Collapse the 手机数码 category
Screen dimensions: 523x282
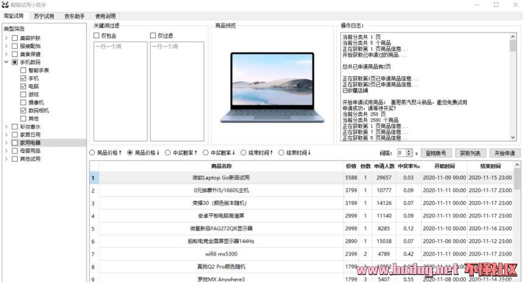point(6,62)
